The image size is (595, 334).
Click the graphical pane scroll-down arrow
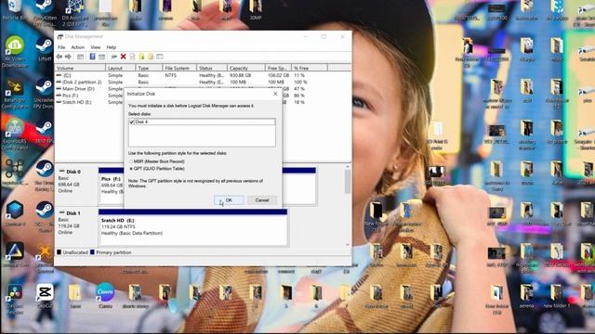pos(347,245)
